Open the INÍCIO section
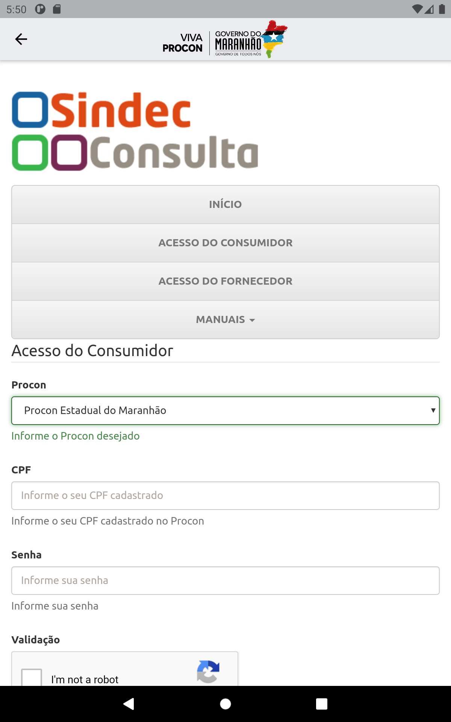This screenshot has width=451, height=722. coord(225,205)
